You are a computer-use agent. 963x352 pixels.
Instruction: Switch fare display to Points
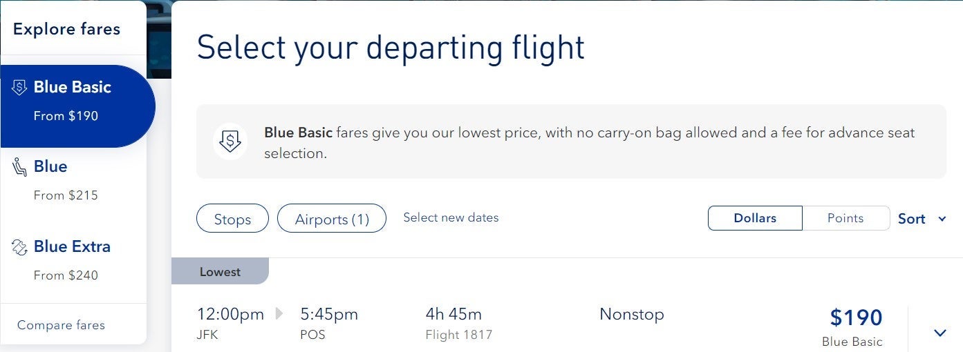[x=845, y=218]
